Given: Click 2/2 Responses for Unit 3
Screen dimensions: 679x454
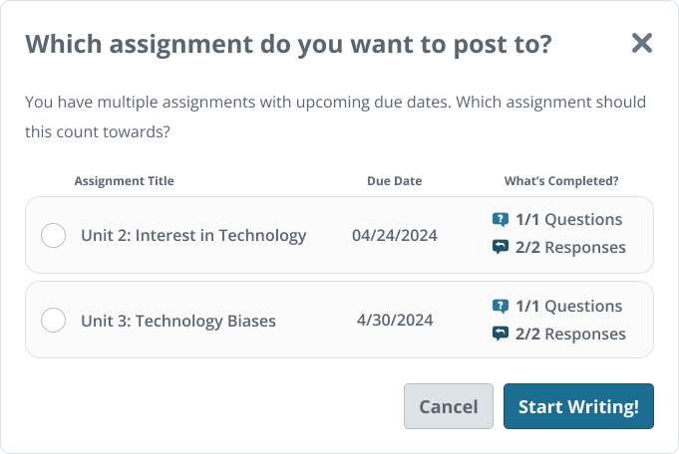Looking at the screenshot, I should pos(570,334).
